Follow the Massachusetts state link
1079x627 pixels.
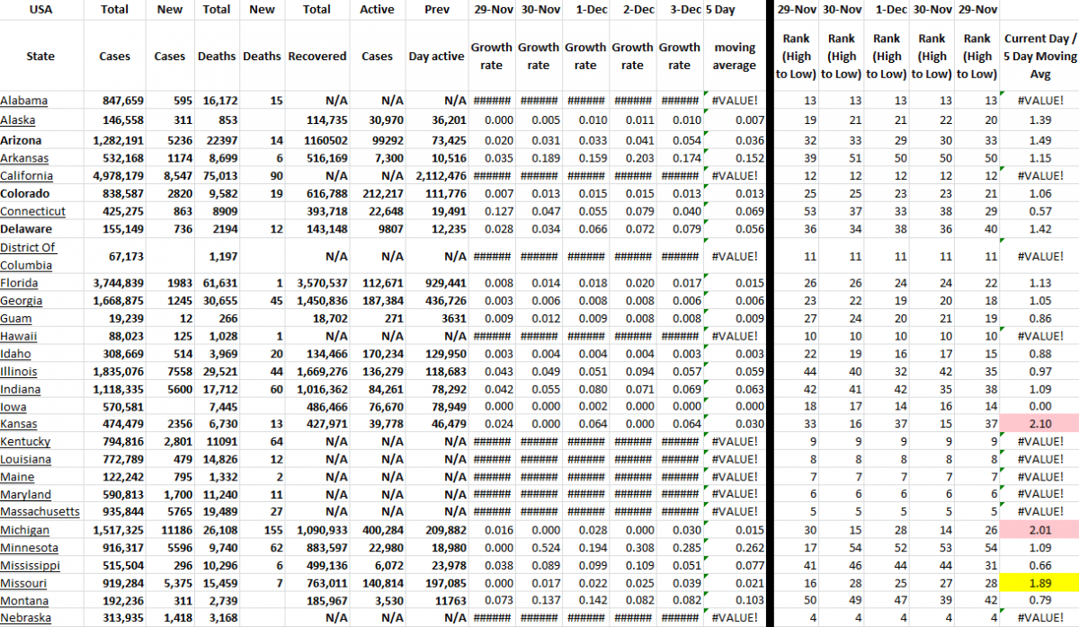click(41, 511)
